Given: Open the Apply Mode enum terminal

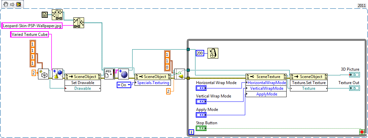Looking at the screenshot, I should [201, 115].
